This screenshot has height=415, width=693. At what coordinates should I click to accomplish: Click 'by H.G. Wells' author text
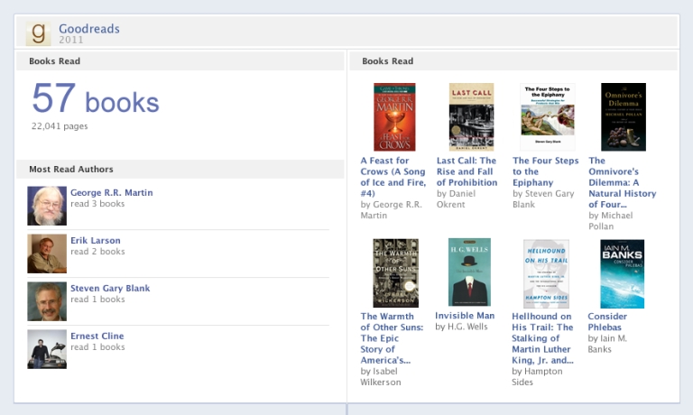[461, 327]
